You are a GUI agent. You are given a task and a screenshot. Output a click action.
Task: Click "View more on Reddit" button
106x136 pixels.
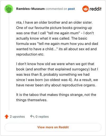coord(53,127)
